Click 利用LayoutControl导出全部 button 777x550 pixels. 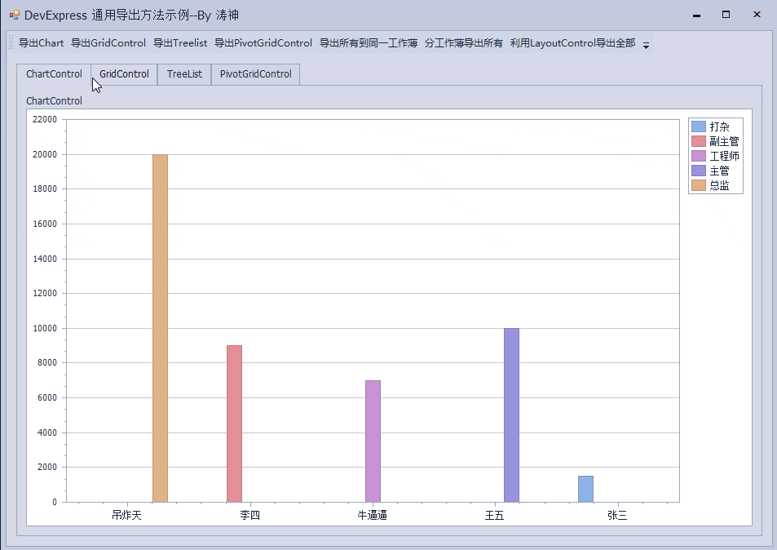pos(572,43)
